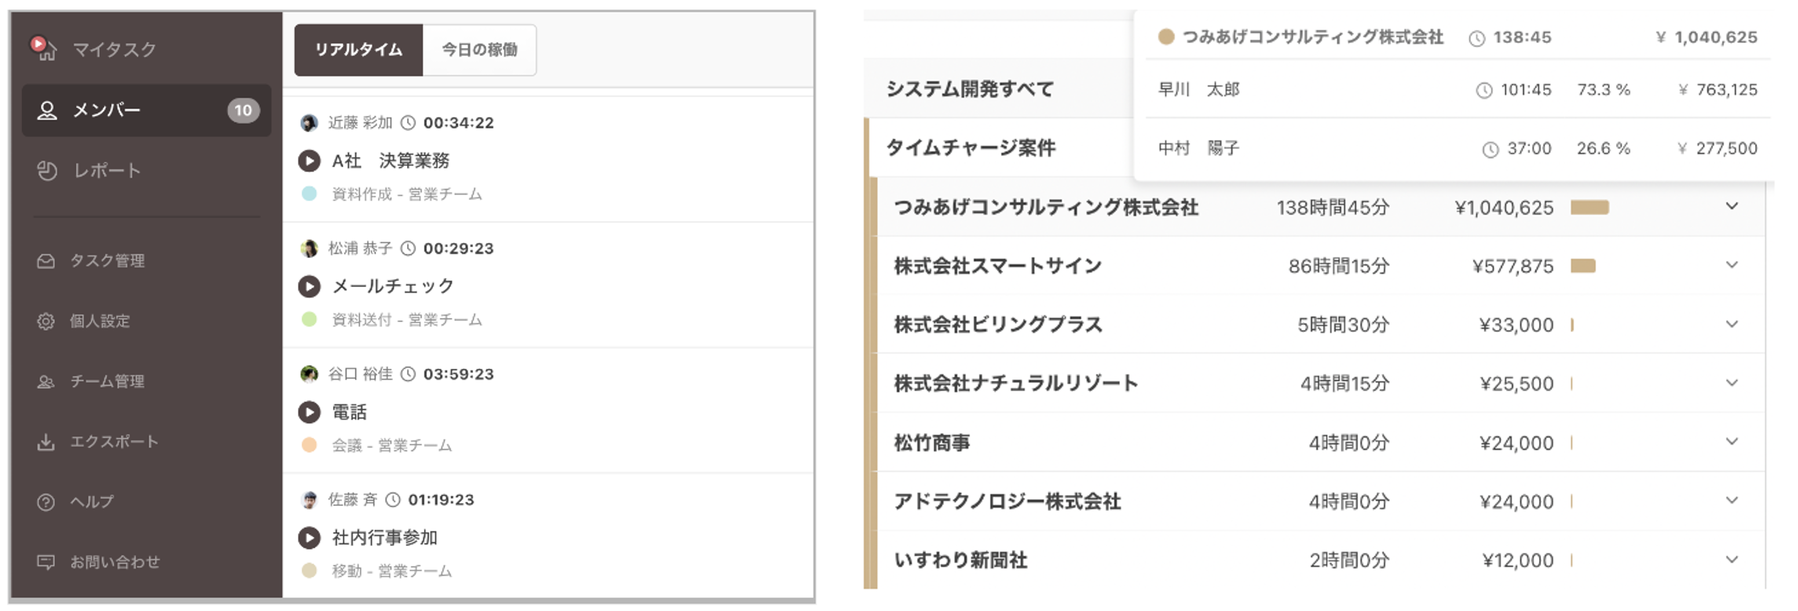
Task: Open タスク管理 from the sidebar
Action: click(109, 261)
